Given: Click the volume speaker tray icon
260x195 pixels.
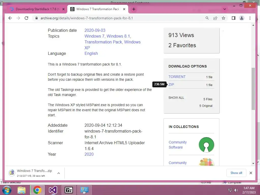Looking at the screenshot, I should pos(236,190).
